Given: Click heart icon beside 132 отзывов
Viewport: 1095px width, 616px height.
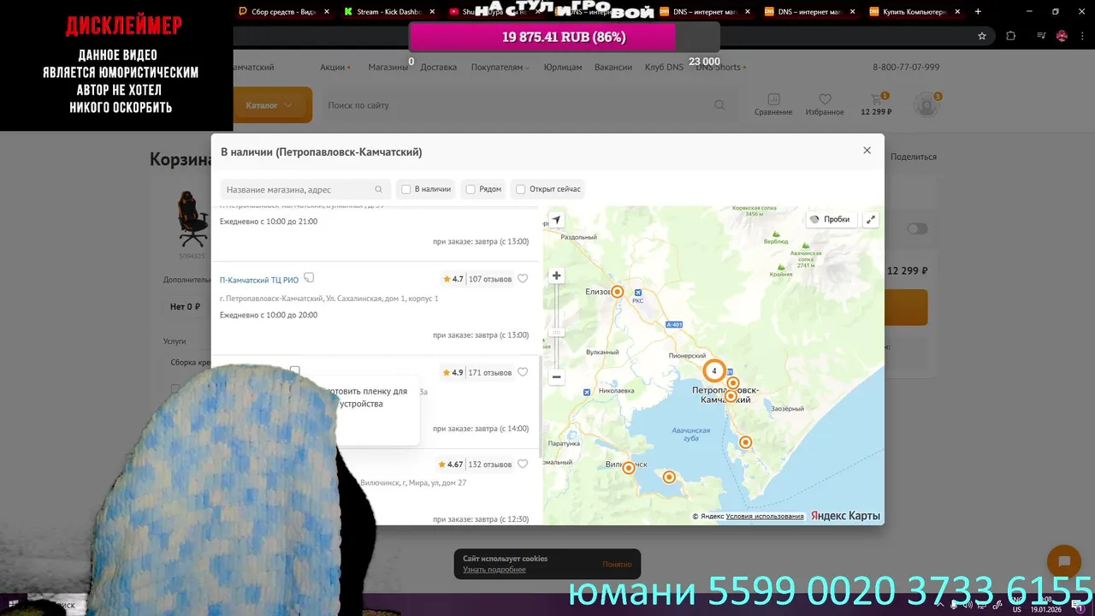Looking at the screenshot, I should [x=523, y=465].
